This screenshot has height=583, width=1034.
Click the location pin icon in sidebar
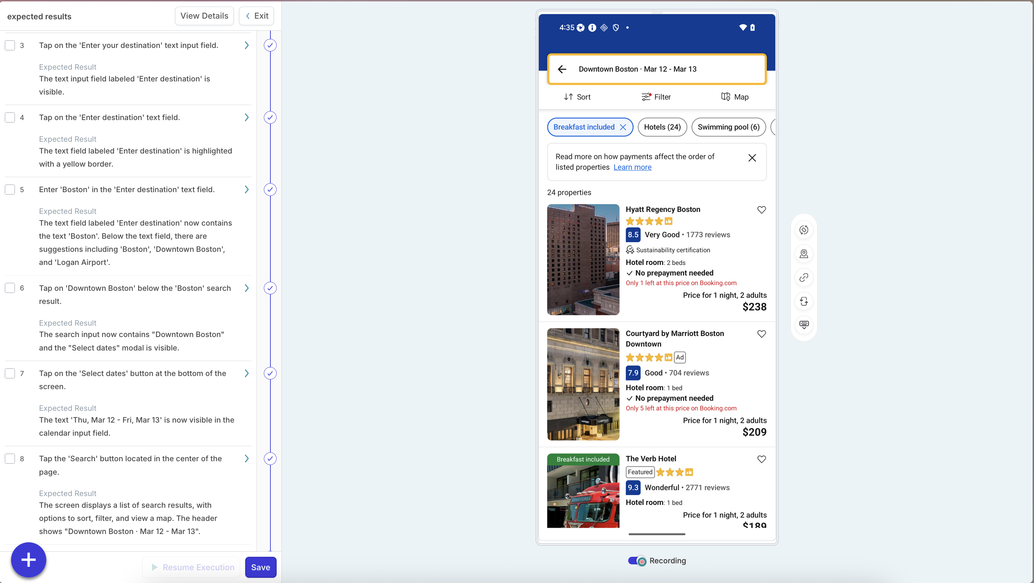pos(804,254)
